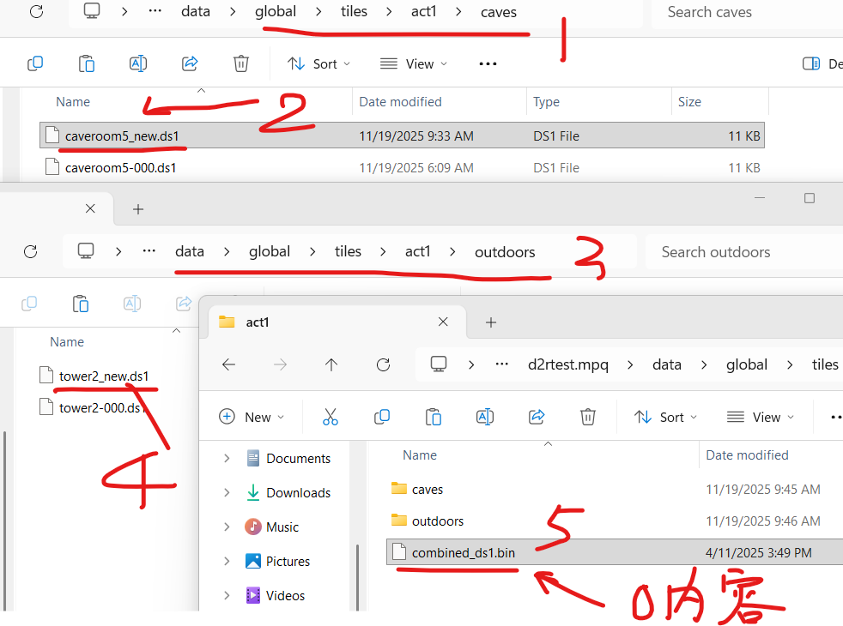Screen dimensions: 843x626
Task: Click copy icon in act1 window toolbar
Action: [x=382, y=417]
